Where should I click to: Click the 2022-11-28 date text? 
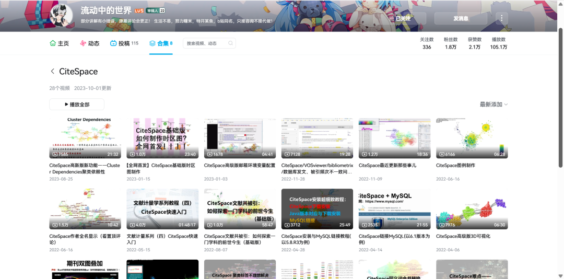(293, 179)
